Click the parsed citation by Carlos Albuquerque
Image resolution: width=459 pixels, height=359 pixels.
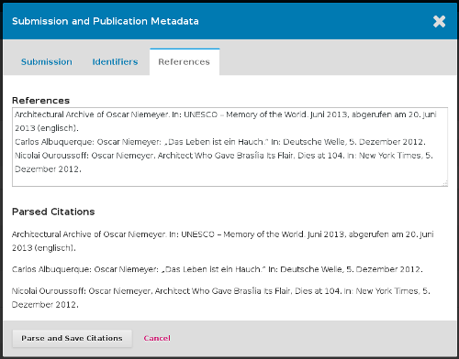[x=218, y=269]
